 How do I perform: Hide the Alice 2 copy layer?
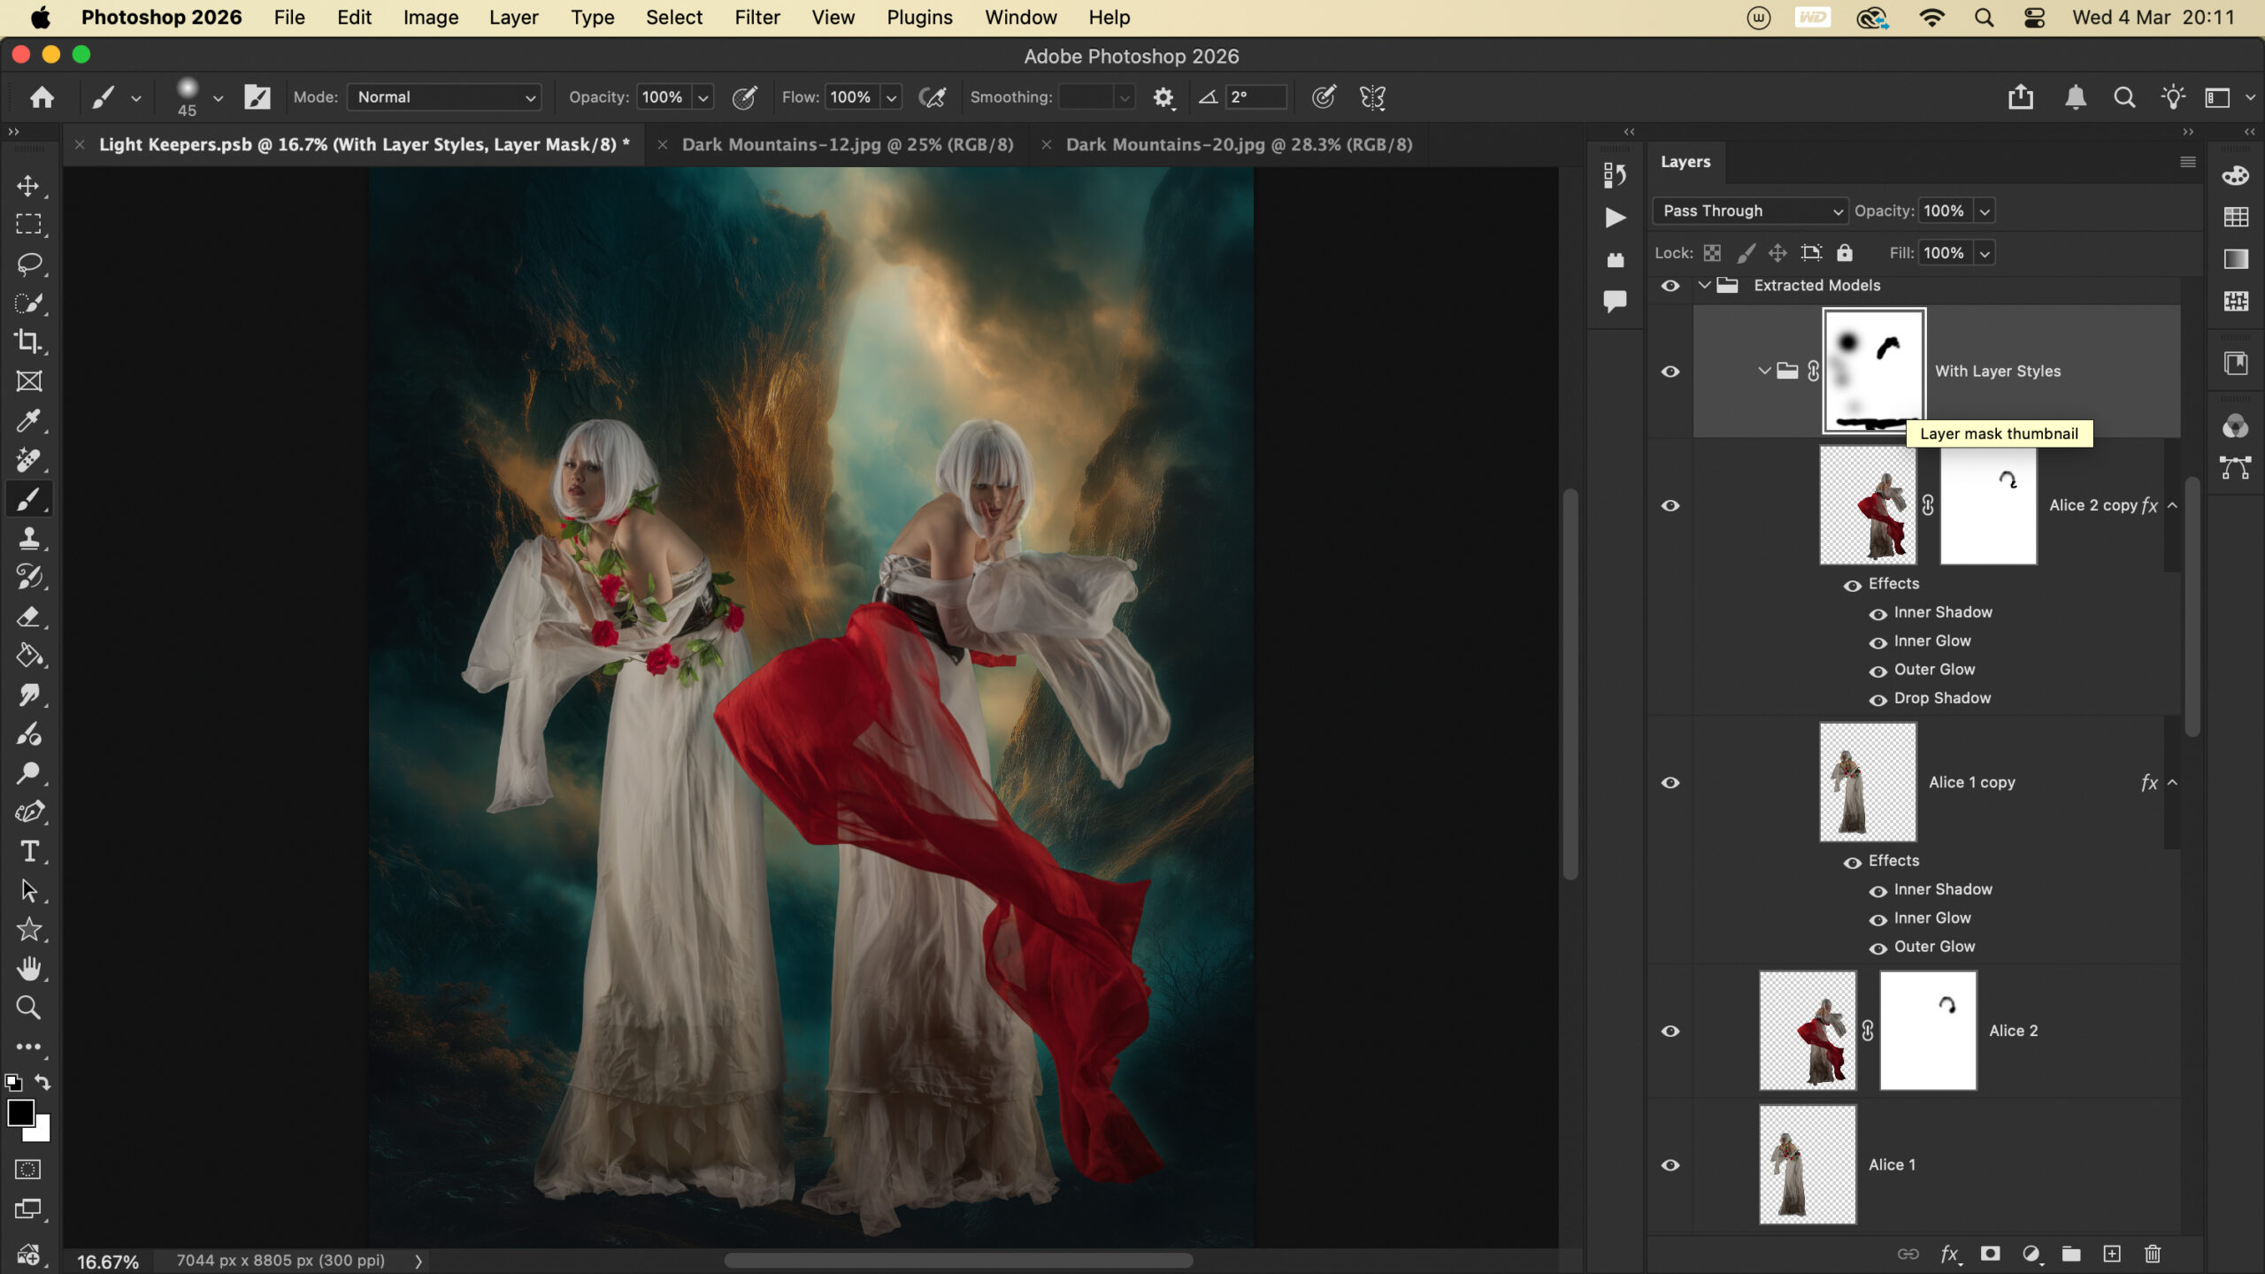[x=1670, y=505]
